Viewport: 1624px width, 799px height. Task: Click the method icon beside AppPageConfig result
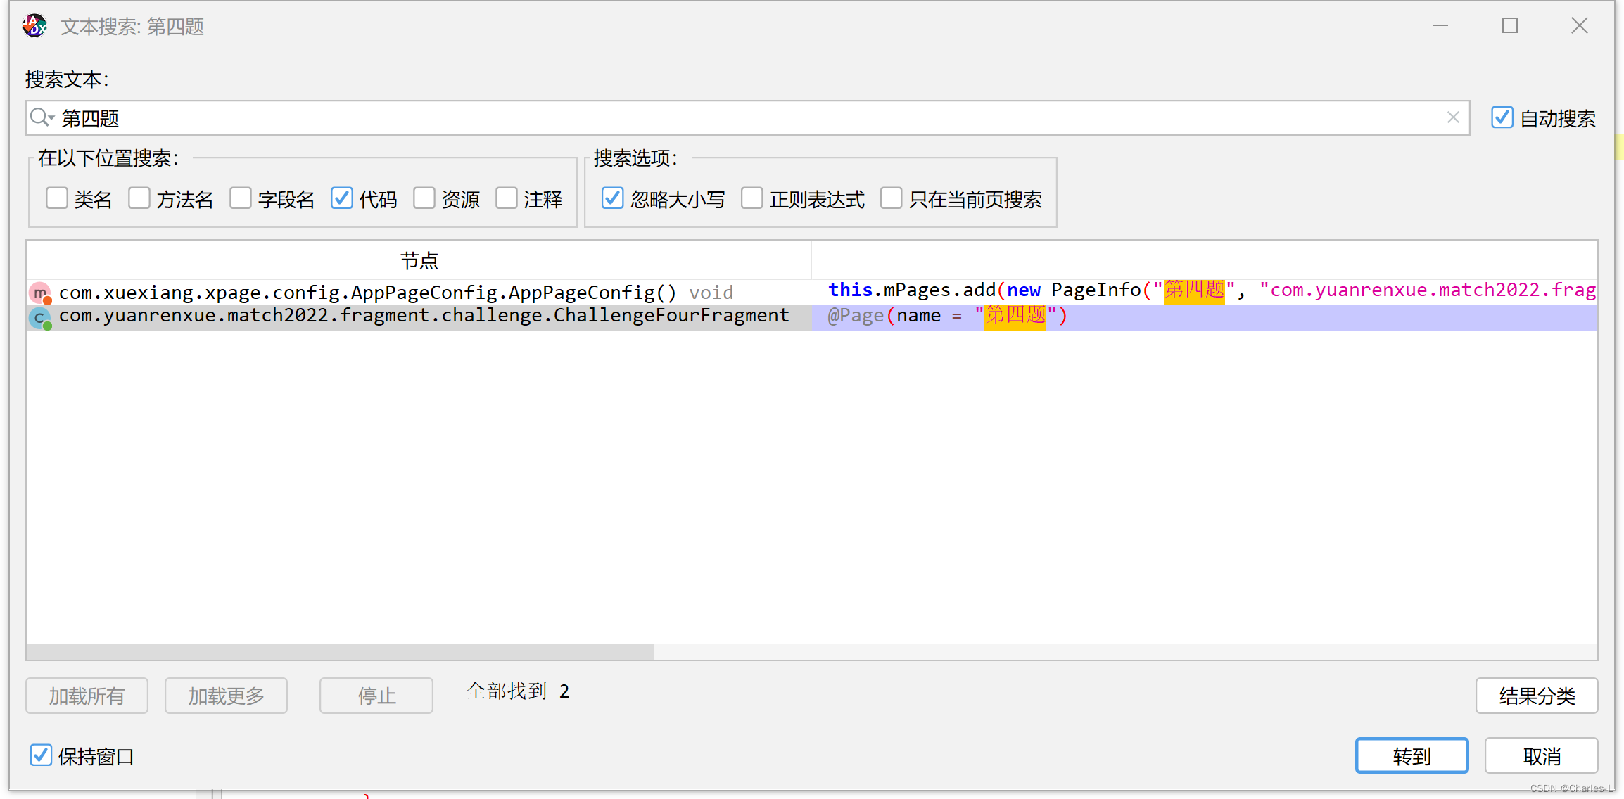coord(40,293)
